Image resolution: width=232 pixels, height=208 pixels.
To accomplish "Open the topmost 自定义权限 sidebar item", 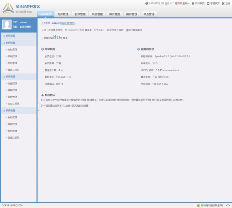I will point(14,70).
